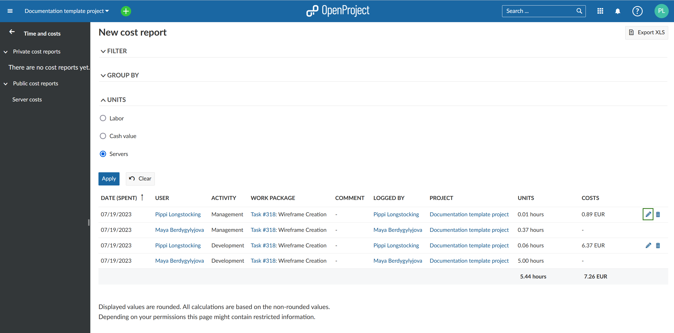Select the Cash value radio button
674x333 pixels.
[x=103, y=136]
